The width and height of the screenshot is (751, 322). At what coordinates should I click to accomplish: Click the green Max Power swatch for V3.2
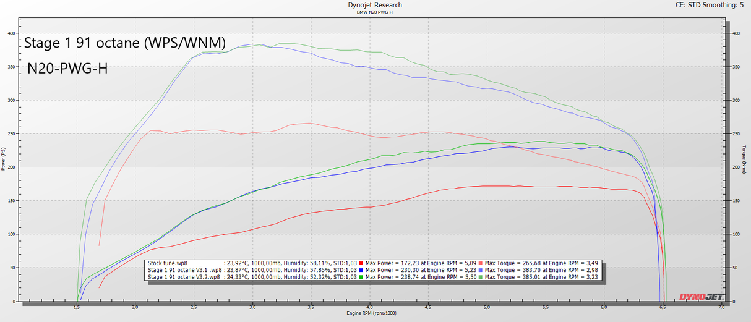coord(361,278)
